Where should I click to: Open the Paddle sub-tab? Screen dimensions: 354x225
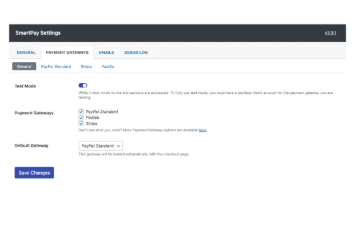(x=108, y=66)
